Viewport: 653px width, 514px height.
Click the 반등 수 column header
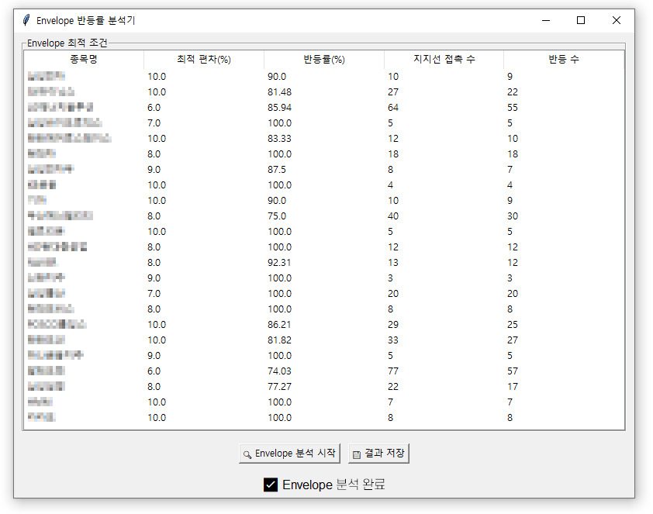pos(564,59)
